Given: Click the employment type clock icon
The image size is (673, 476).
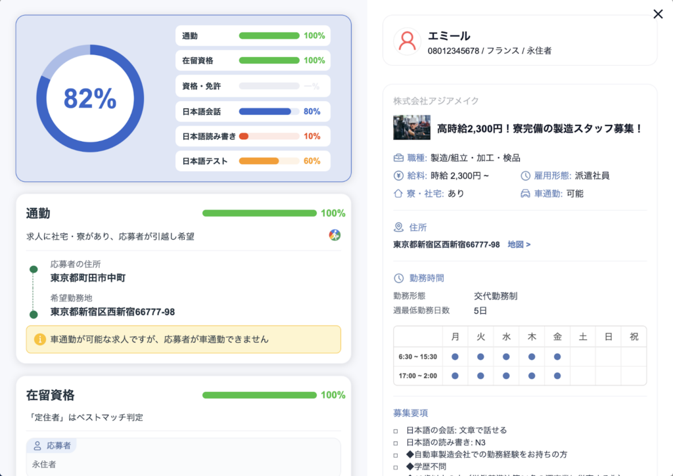Looking at the screenshot, I should pos(525,176).
